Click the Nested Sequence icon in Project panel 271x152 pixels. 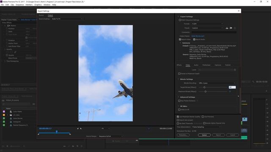[x=11, y=125]
